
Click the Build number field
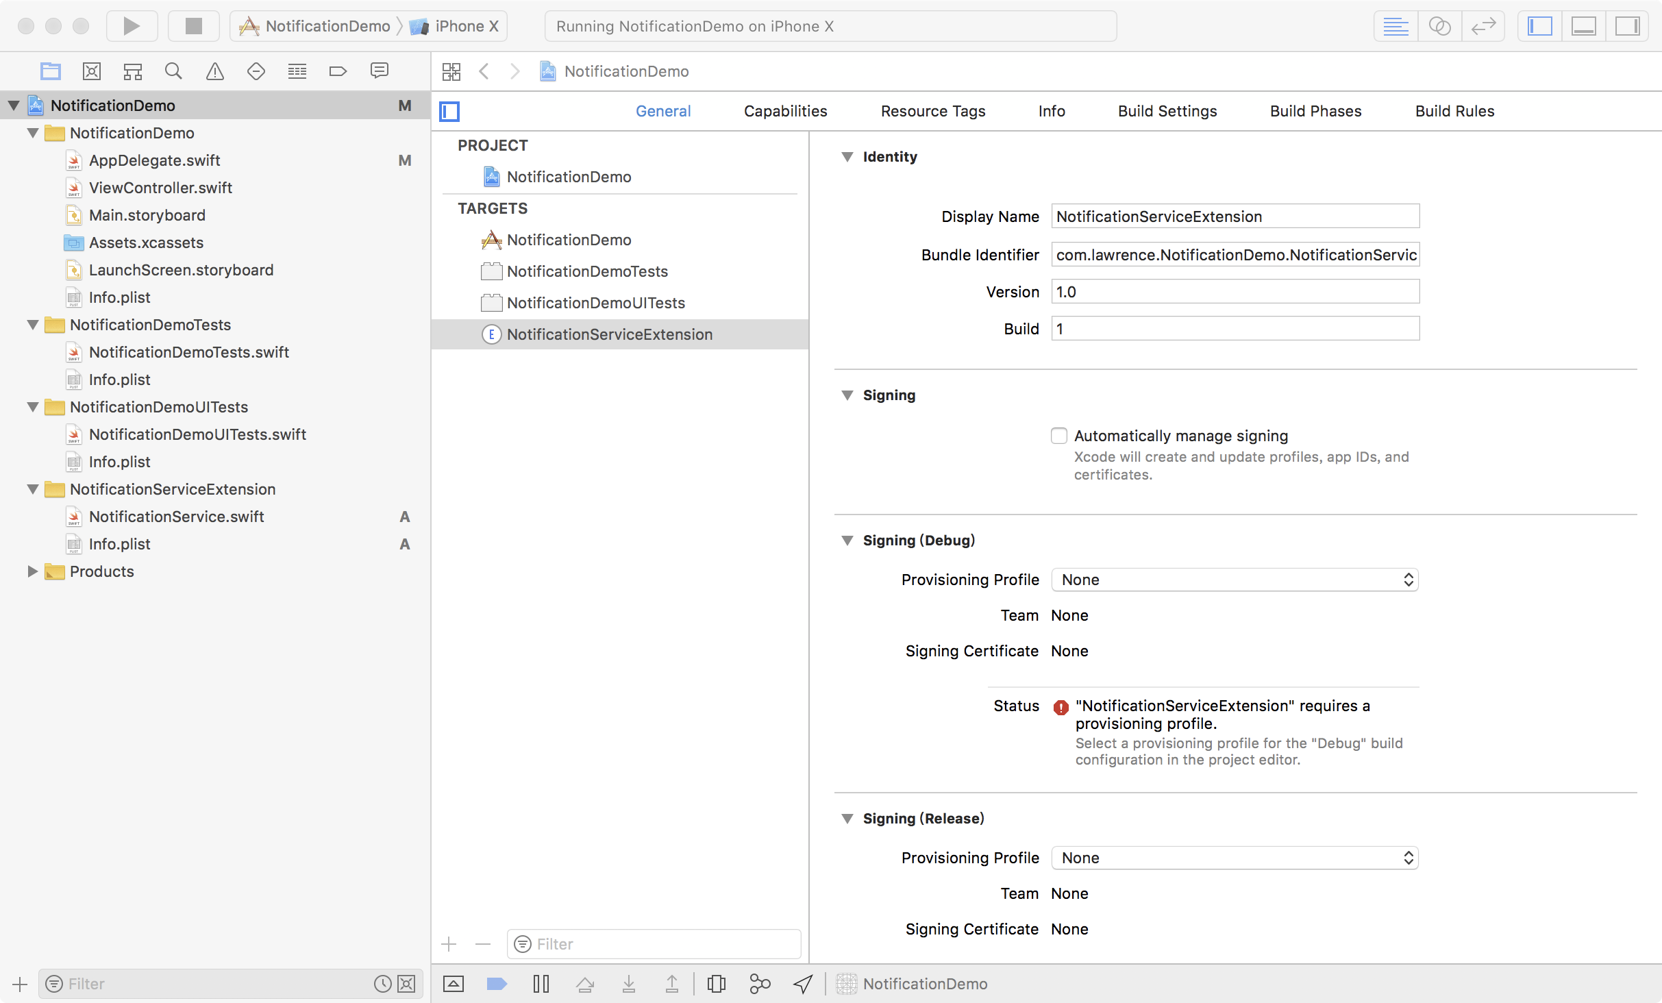[1235, 329]
